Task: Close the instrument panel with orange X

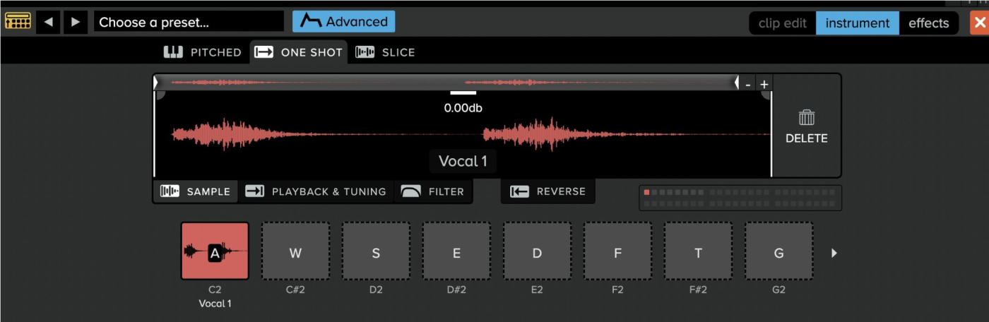Action: click(980, 23)
